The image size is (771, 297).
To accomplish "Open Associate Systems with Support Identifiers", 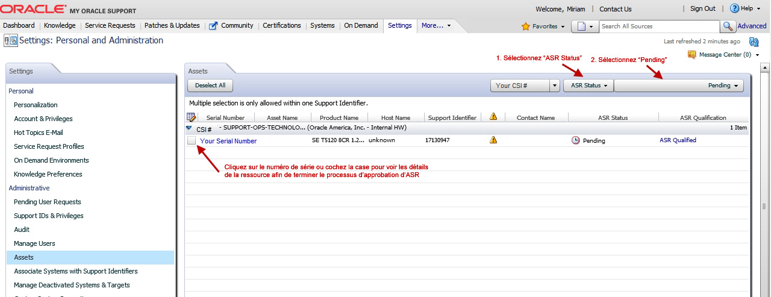I will [76, 271].
